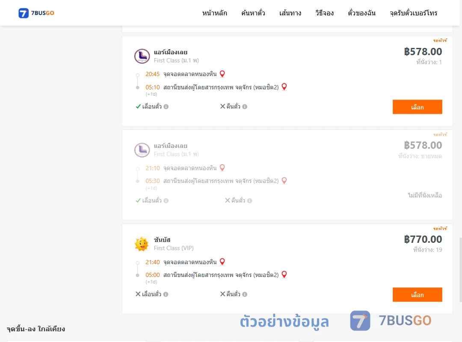
Task: Open ตั๋วของฉัน in navigation
Action: 361,13
